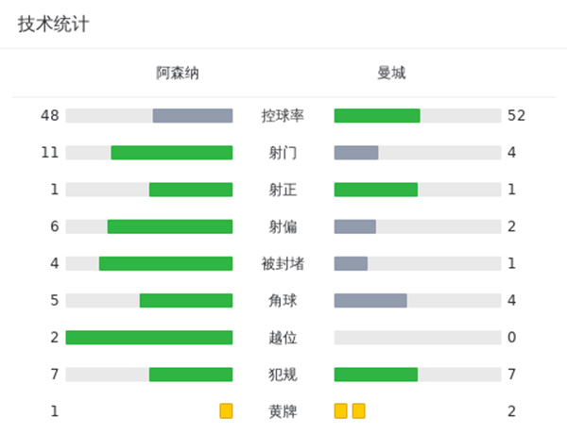Click the 控球率 stat label

(283, 116)
